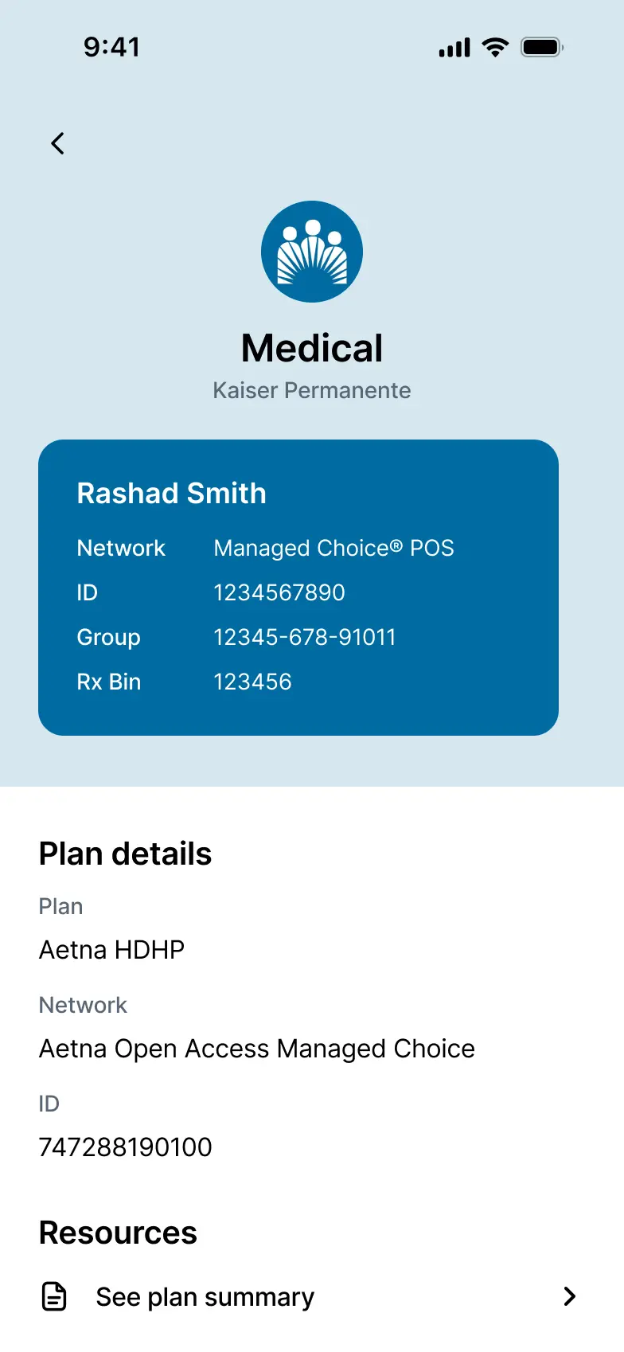The height and width of the screenshot is (1352, 624).
Task: Open the See plan summary resource
Action: pyautogui.click(x=204, y=1296)
